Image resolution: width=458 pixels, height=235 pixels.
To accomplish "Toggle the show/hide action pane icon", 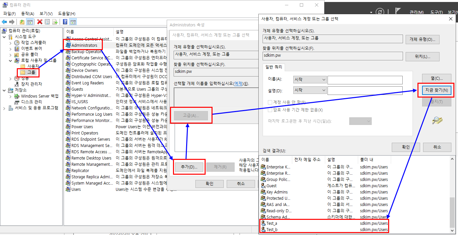I will (73, 22).
